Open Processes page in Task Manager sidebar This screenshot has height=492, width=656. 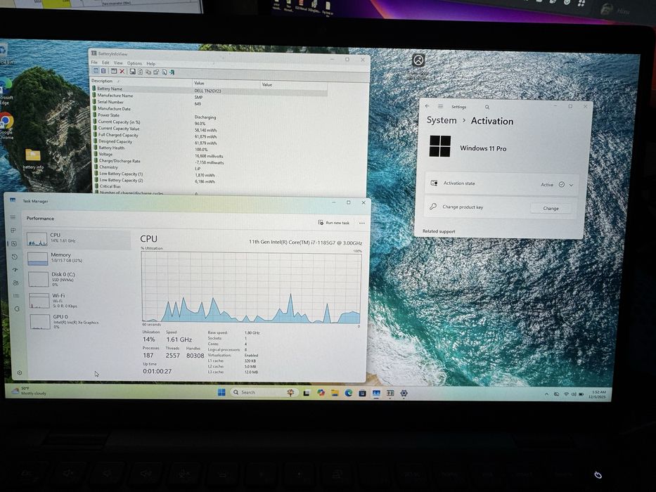pos(13,230)
